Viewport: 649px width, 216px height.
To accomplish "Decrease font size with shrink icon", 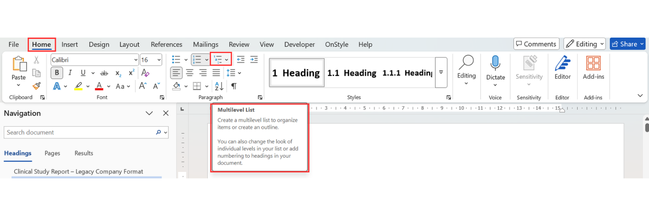I will (157, 86).
